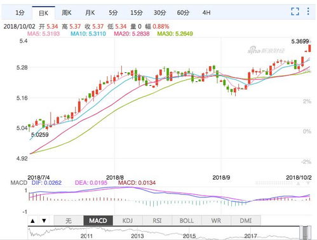Open the 4H interval chart
Screen dimensions: 317x240
pyautogui.click(x=206, y=13)
